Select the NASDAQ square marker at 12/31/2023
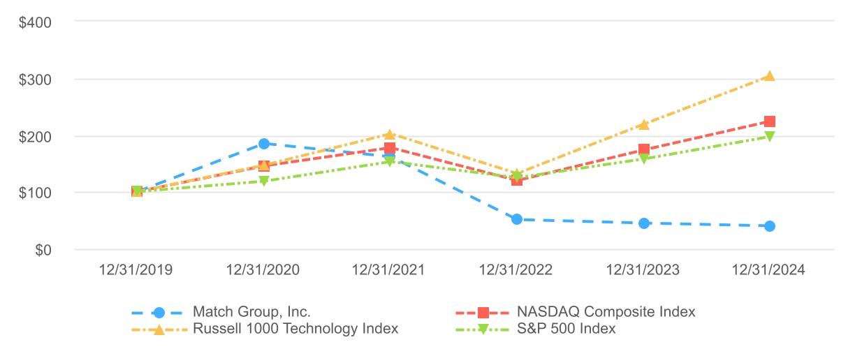The width and height of the screenshot is (855, 363). tap(643, 149)
